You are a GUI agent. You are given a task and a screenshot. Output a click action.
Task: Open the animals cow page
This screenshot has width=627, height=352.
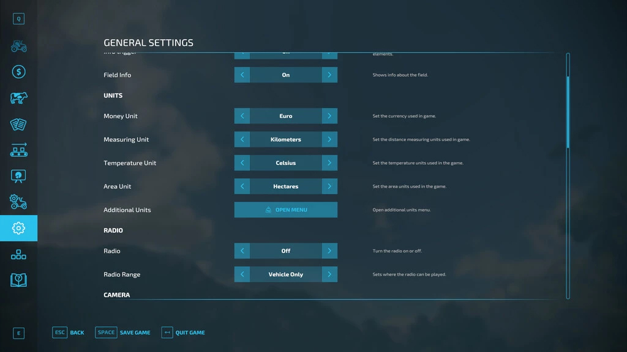tap(18, 98)
